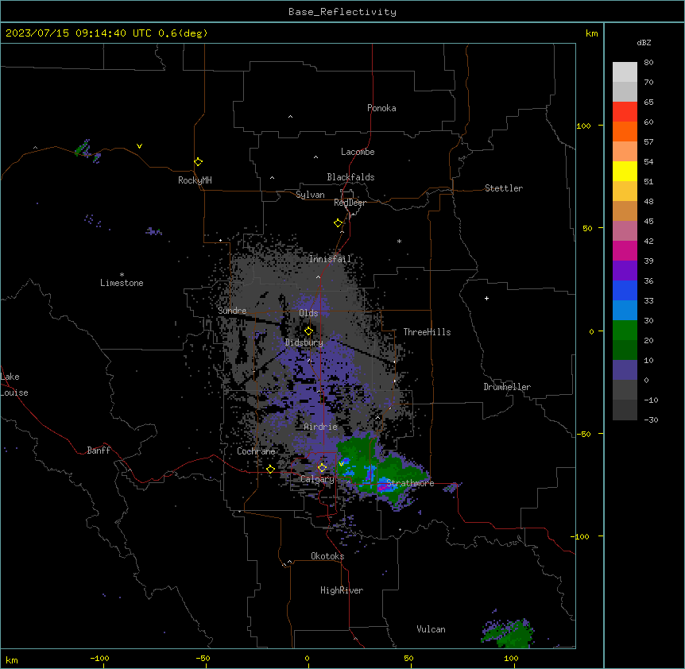Click the Sylvan label
Screen dimensions: 685x669
click(310, 195)
